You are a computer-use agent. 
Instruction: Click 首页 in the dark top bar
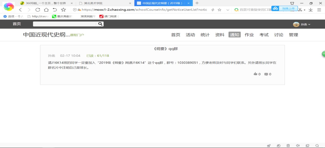pos(17,24)
